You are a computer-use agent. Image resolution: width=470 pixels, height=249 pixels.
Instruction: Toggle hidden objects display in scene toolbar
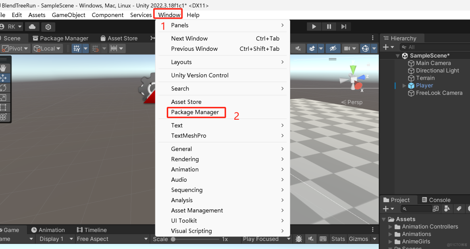pyautogui.click(x=333, y=48)
